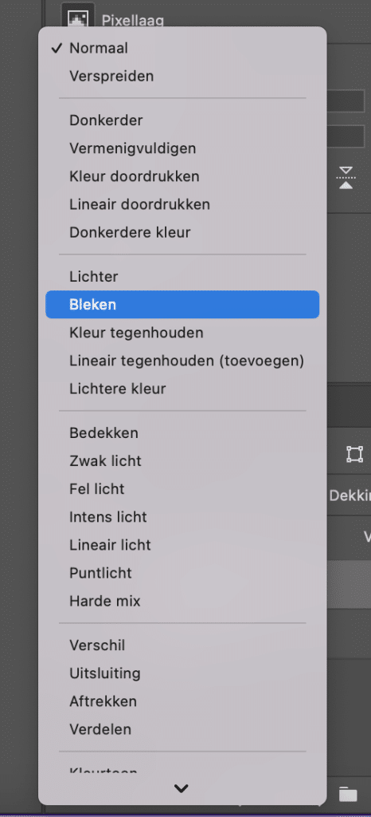Choose Verspreiden from the list
Viewport: 371px width, 817px height.
pos(182,77)
